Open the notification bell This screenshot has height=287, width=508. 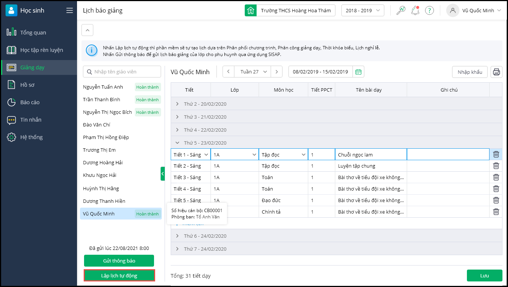point(415,10)
